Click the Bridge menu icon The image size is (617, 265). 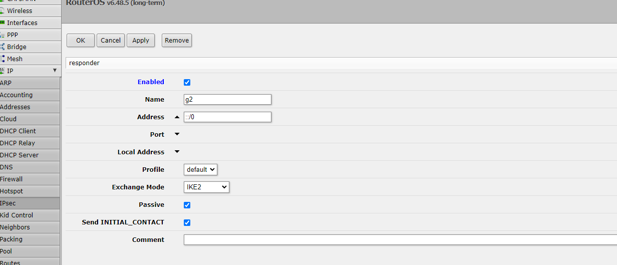click(x=3, y=47)
